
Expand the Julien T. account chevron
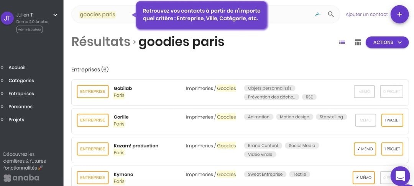point(55,15)
